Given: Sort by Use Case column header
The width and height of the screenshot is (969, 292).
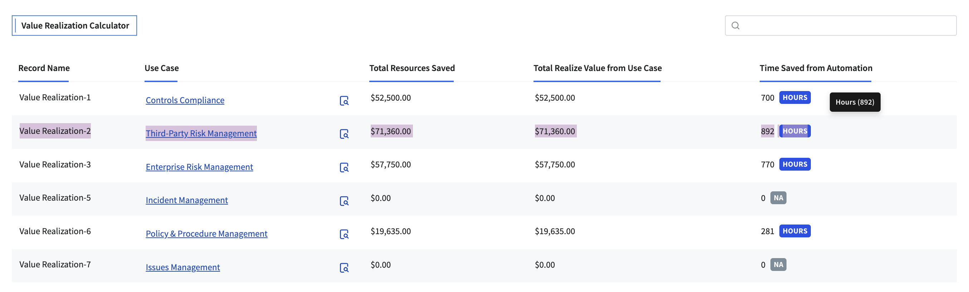Looking at the screenshot, I should 161,68.
